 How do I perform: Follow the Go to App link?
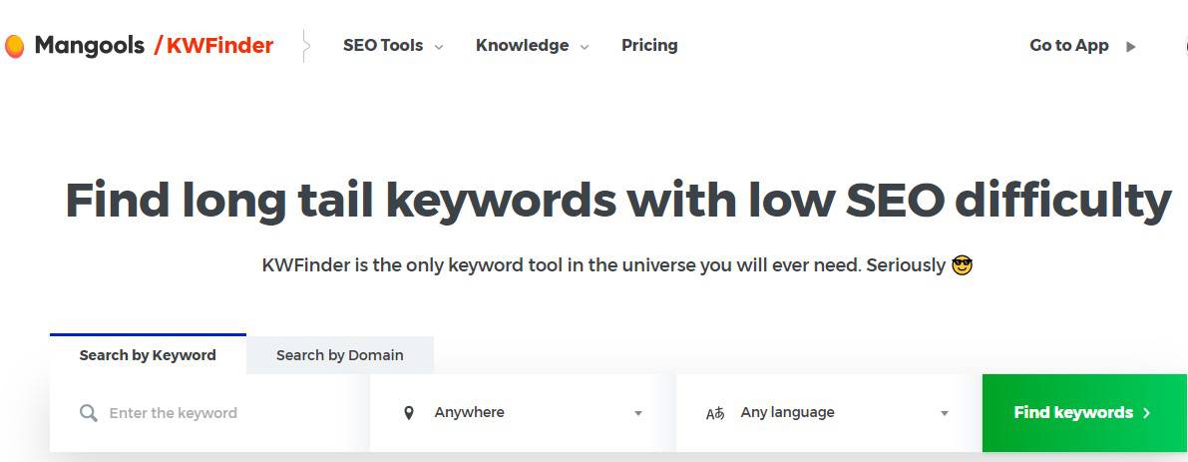pos(1068,46)
